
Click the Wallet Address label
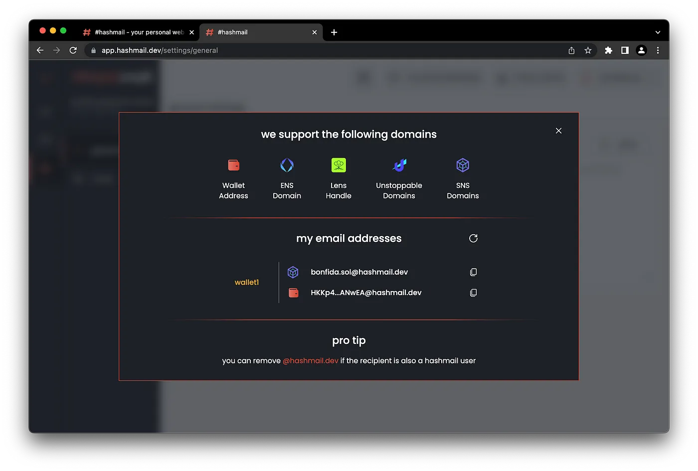tap(233, 190)
